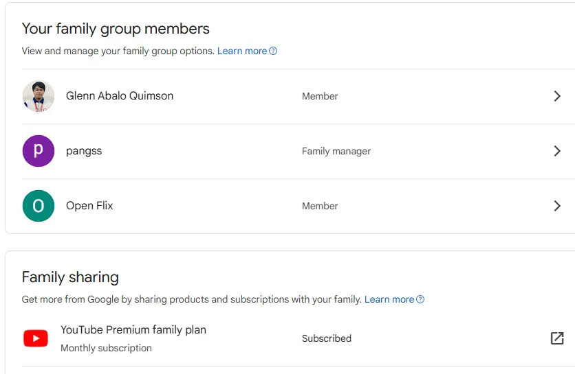Click help icon beside family group Learn more

pos(273,51)
